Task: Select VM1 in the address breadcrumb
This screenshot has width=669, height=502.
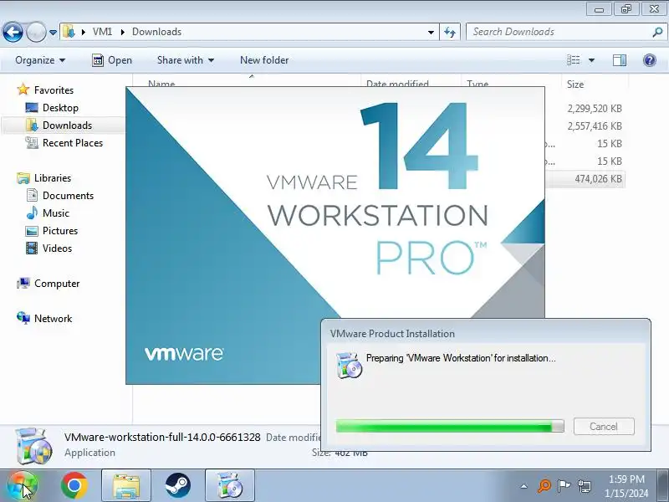Action: [x=102, y=32]
